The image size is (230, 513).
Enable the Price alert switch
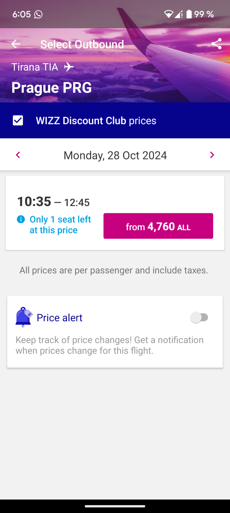coord(199,317)
